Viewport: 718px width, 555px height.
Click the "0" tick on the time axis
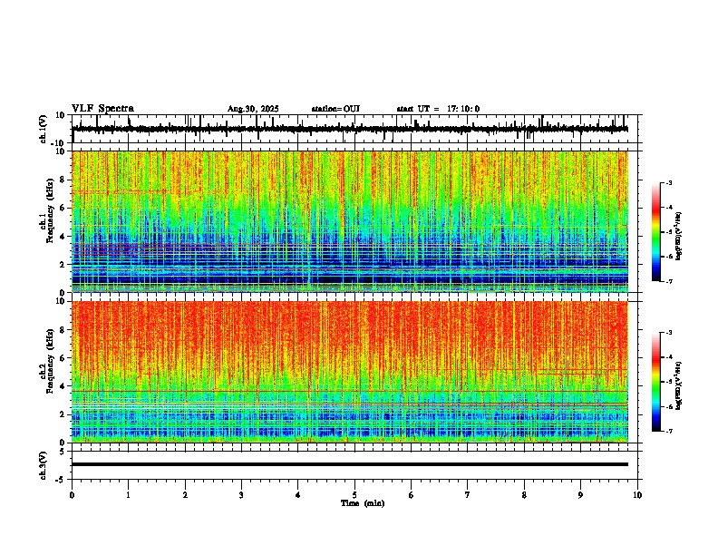[x=72, y=495]
